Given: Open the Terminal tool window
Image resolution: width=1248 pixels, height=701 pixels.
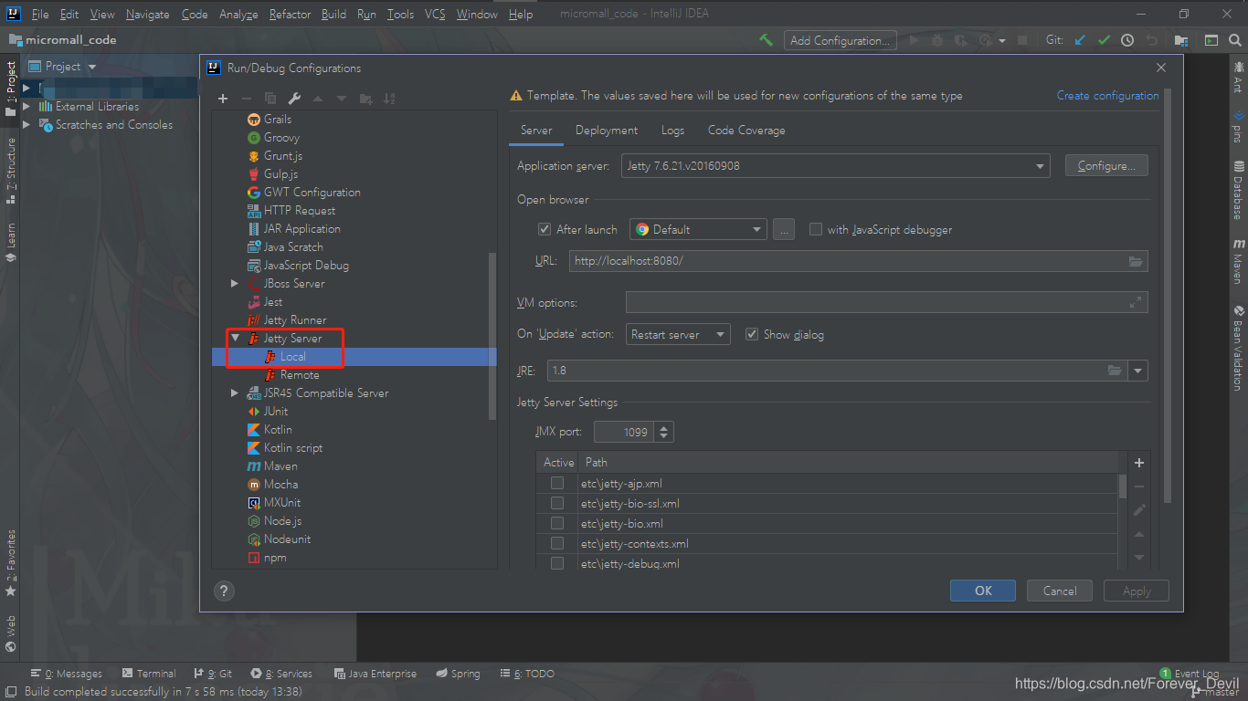Looking at the screenshot, I should point(149,674).
